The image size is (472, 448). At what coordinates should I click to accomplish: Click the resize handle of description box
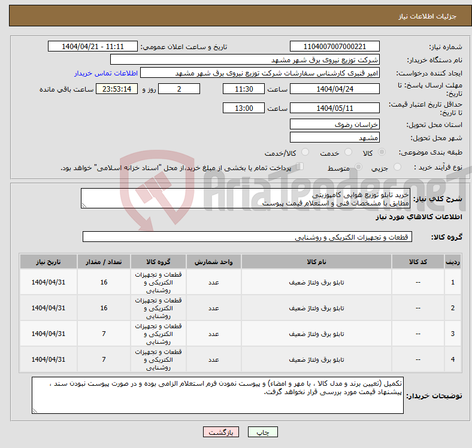84,205
